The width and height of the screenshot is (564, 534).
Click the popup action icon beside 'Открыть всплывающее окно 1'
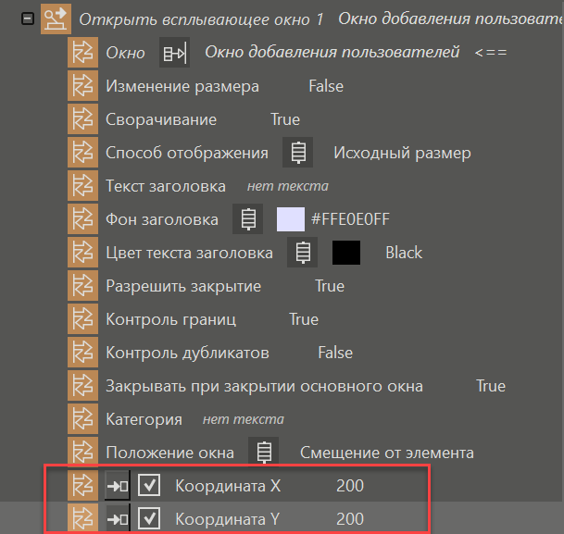point(56,19)
